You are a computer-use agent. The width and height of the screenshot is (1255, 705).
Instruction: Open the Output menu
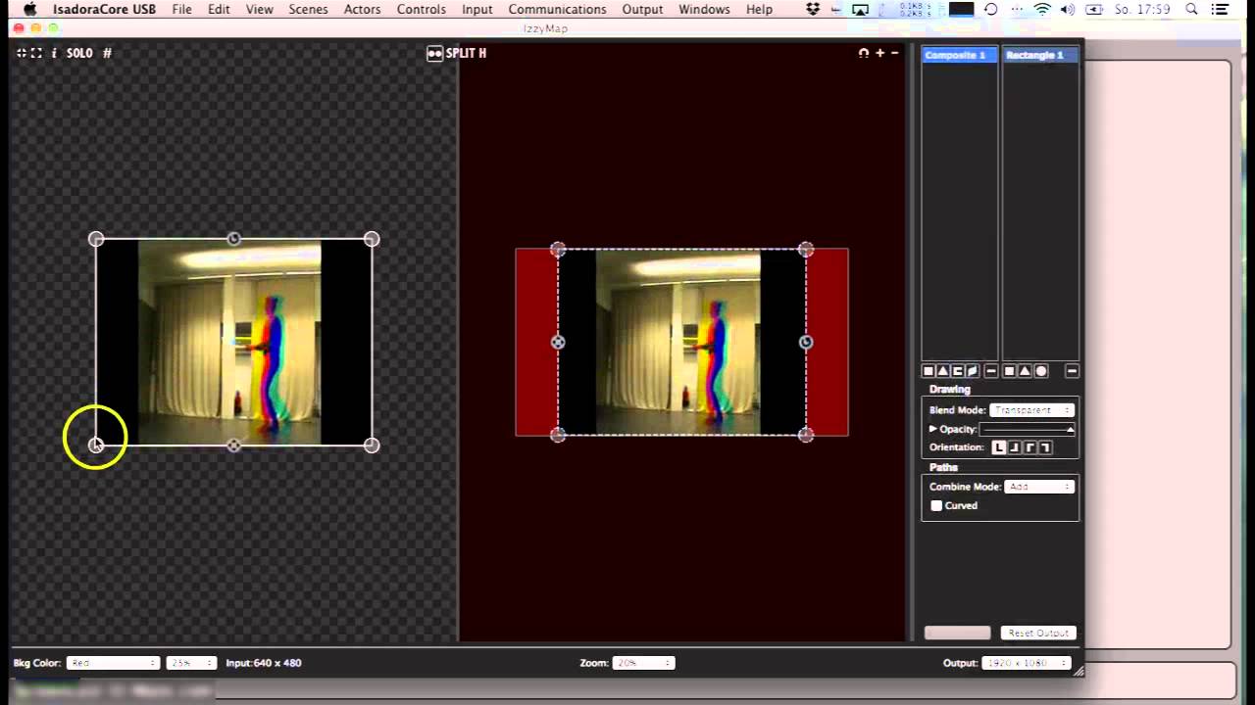pos(642,9)
